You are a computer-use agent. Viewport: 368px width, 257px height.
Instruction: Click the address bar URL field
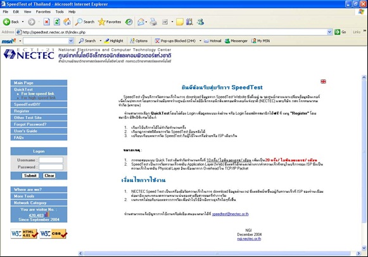[174, 32]
